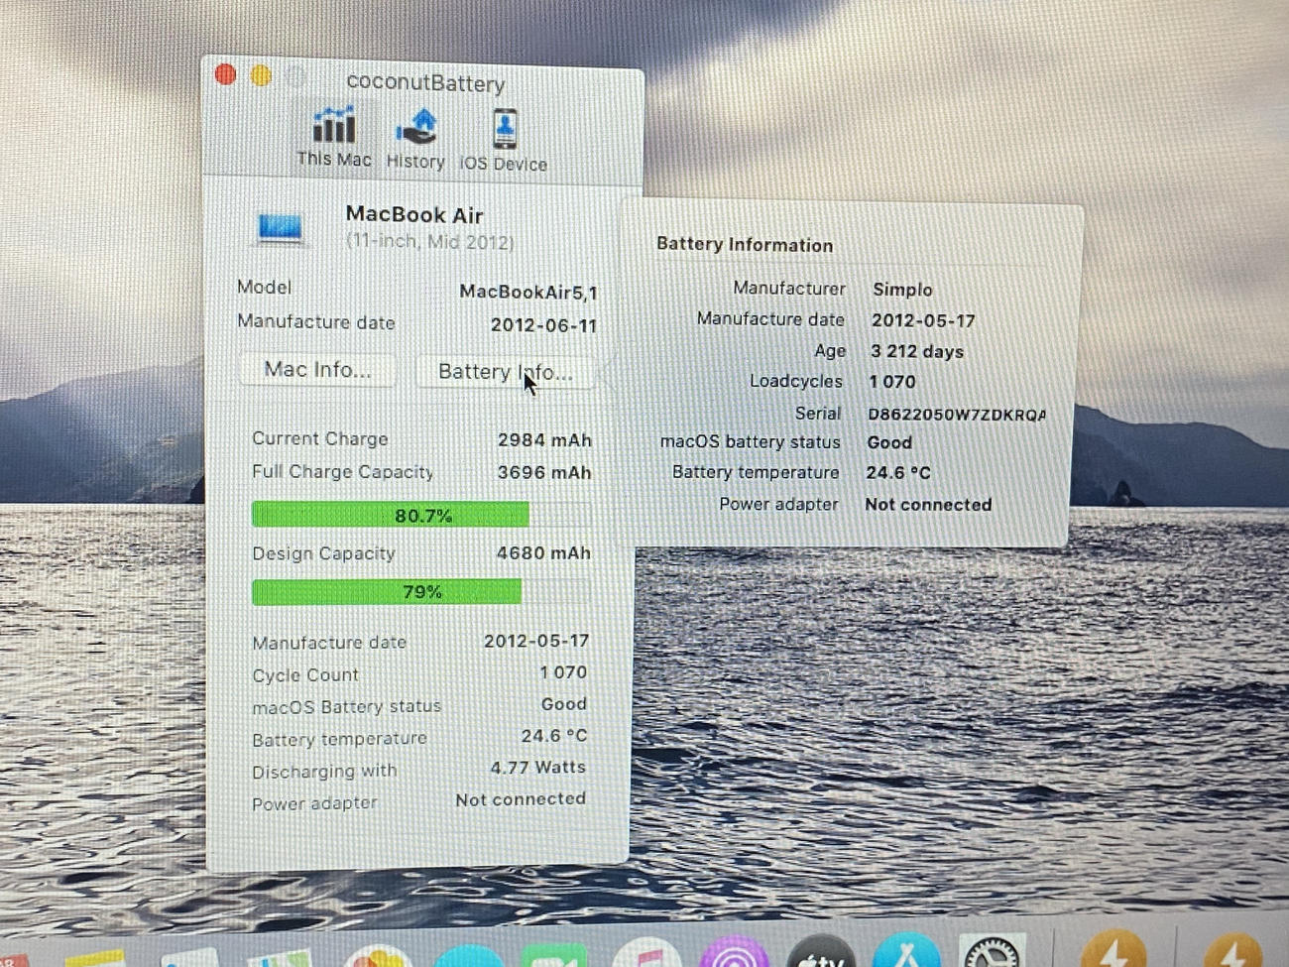Click the popover's macOS battery status 'Good'
This screenshot has width=1289, height=967.
pyautogui.click(x=889, y=442)
